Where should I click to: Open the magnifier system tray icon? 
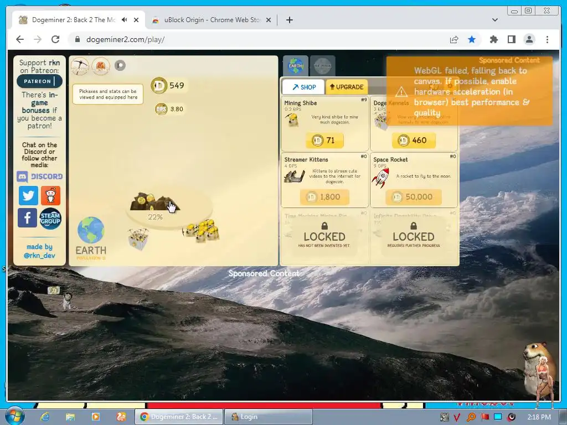coord(471,417)
